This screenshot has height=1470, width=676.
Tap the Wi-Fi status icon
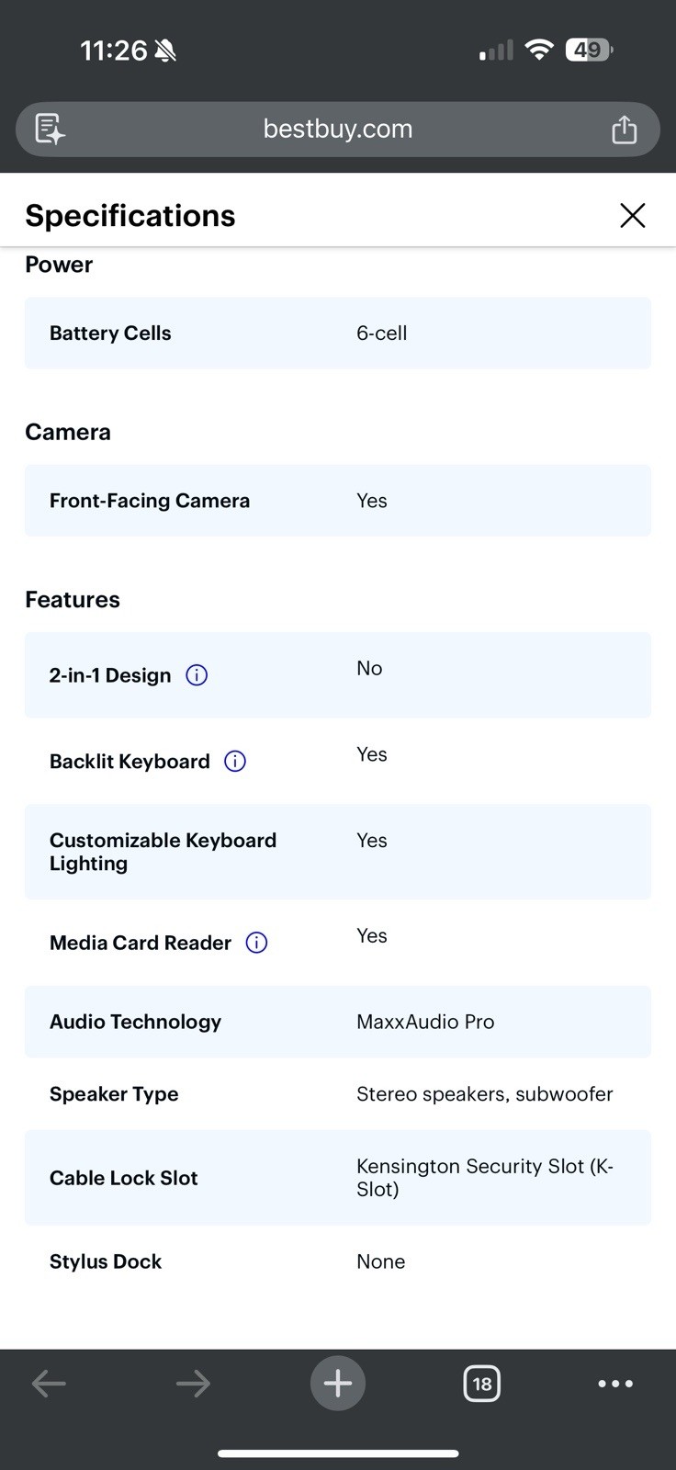pyautogui.click(x=539, y=50)
